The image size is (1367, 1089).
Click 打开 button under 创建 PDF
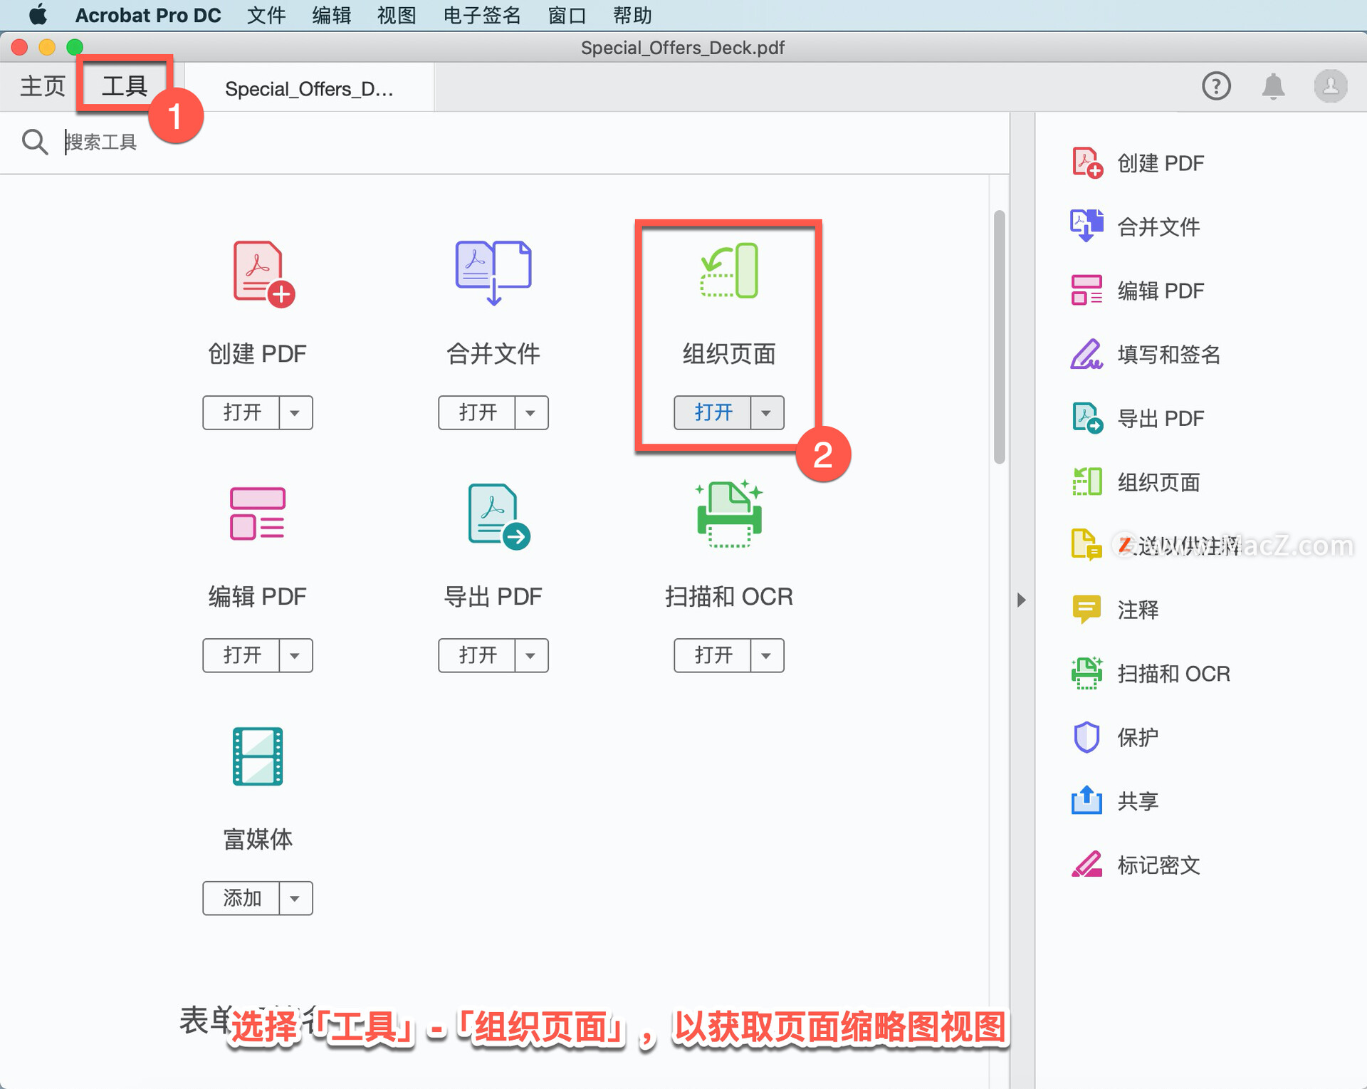(x=241, y=413)
